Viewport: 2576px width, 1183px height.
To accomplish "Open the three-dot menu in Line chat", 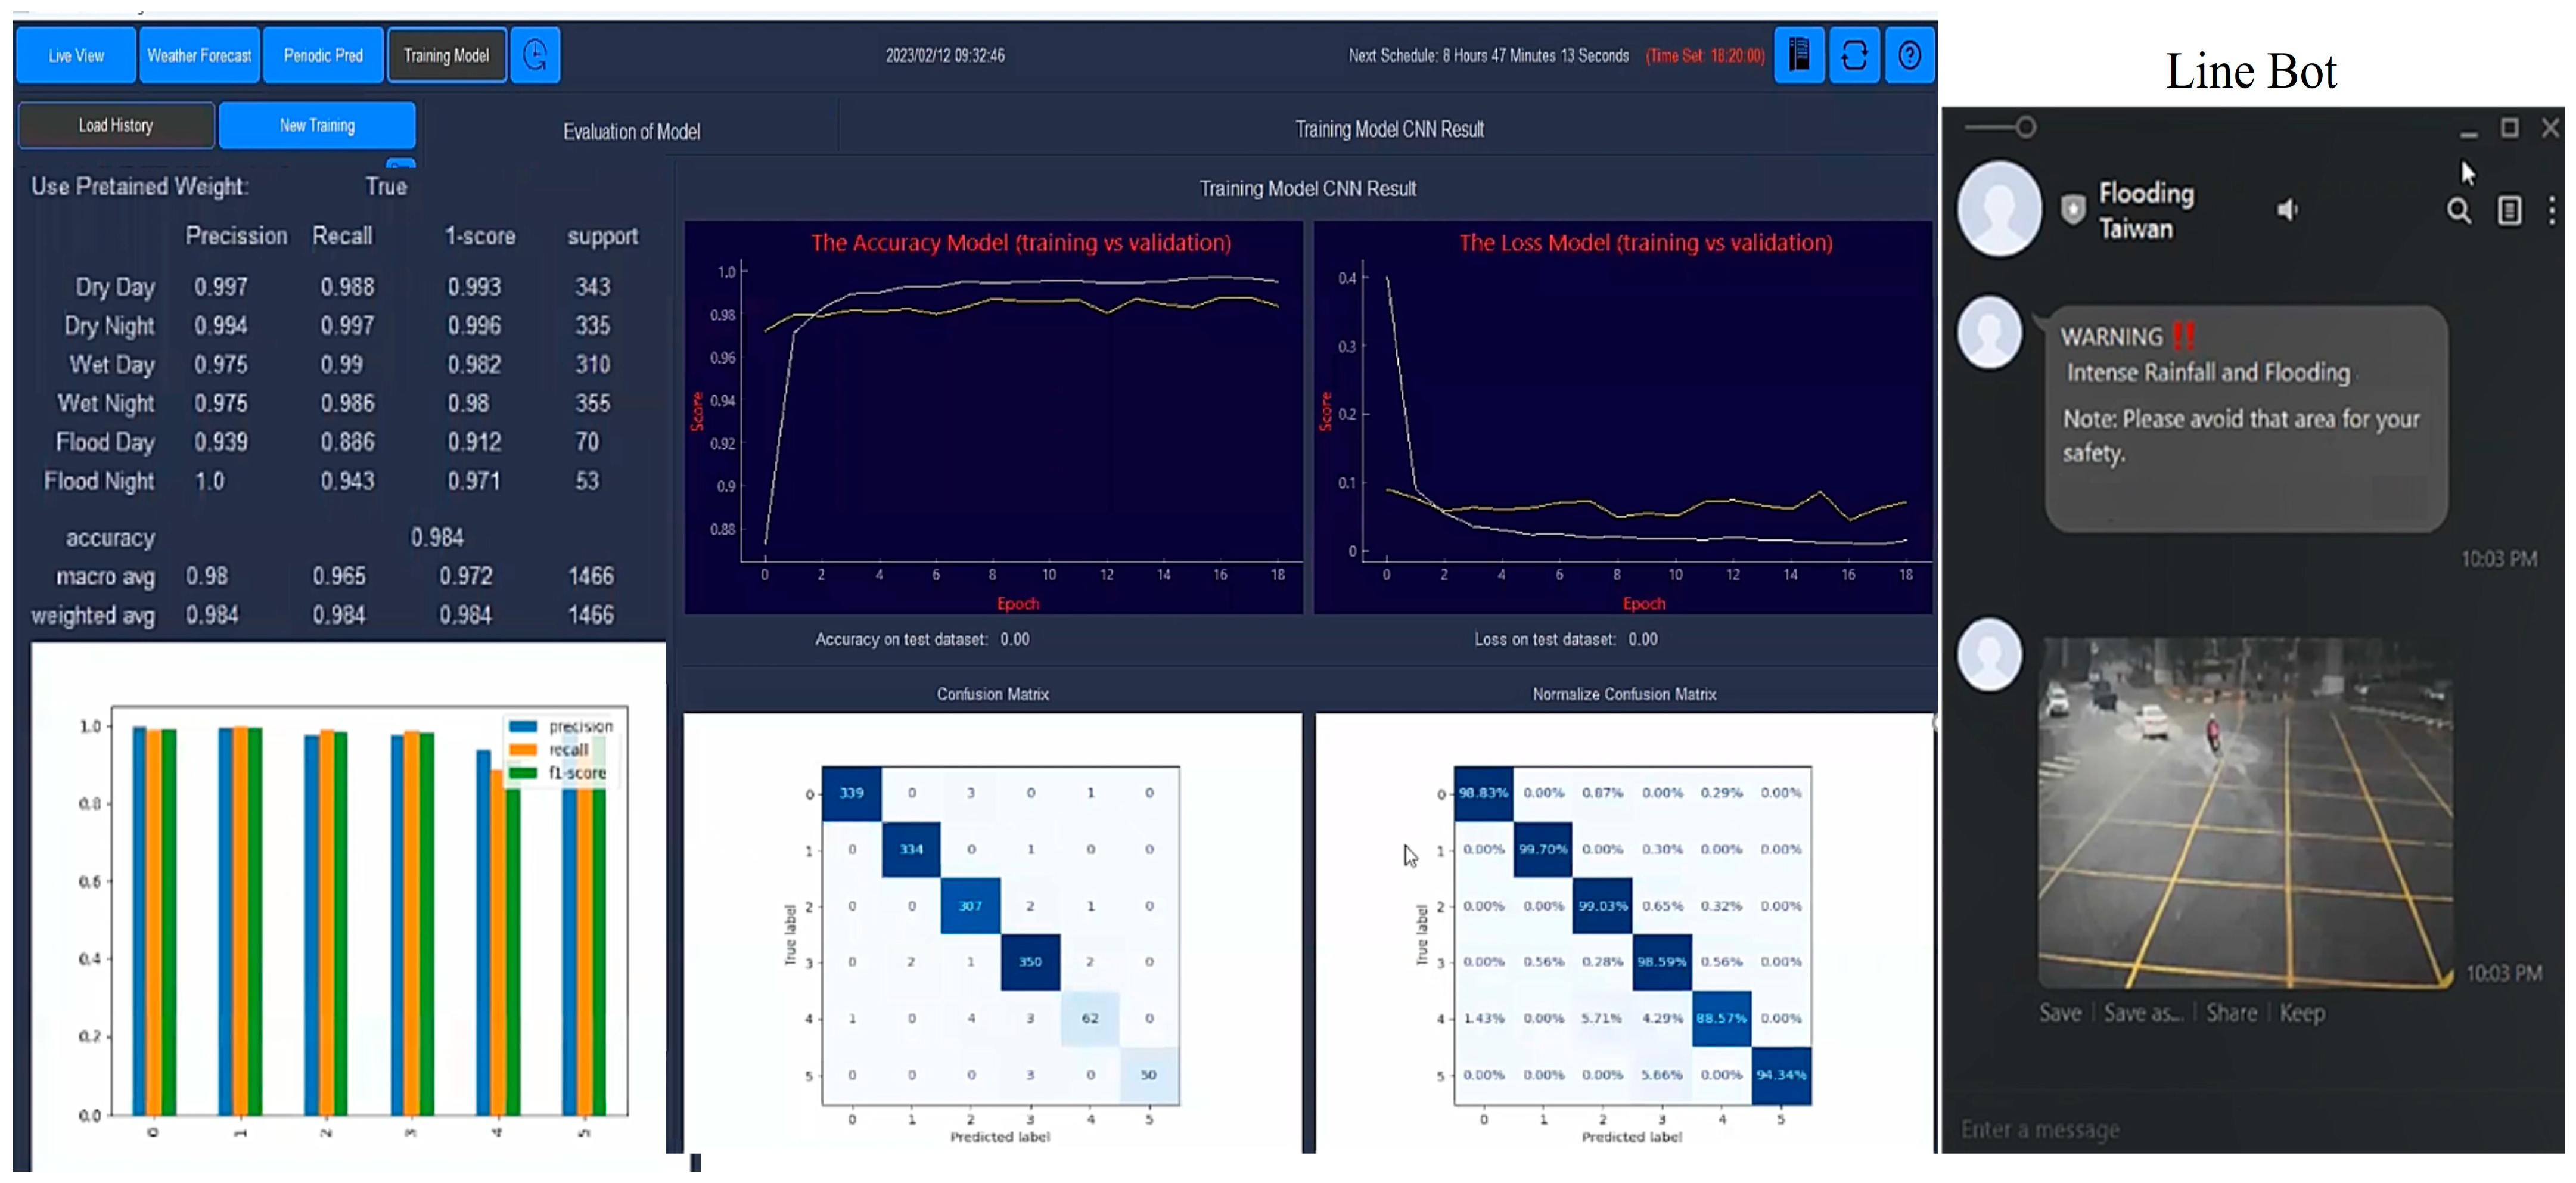I will tap(2551, 211).
